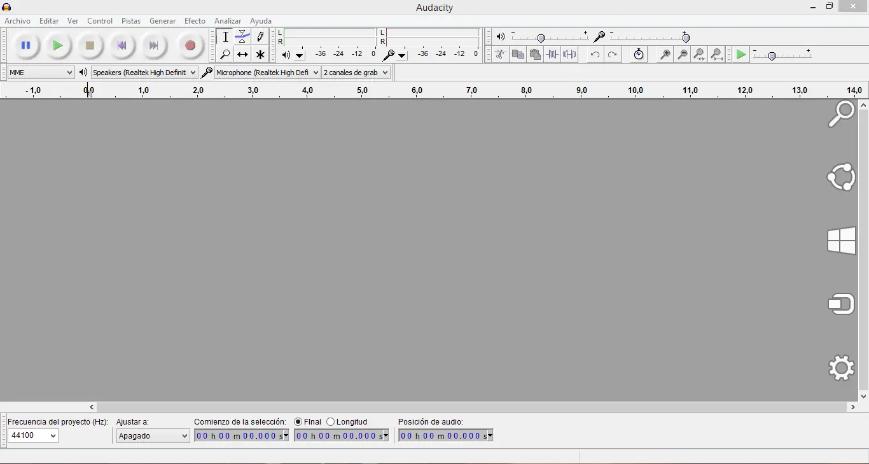
Task: Redo the last undone action
Action: (x=612, y=55)
